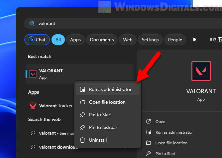This screenshot has width=222, height=158.
Task: Click Run as administrator in the right preview pane
Action: tap(174, 132)
